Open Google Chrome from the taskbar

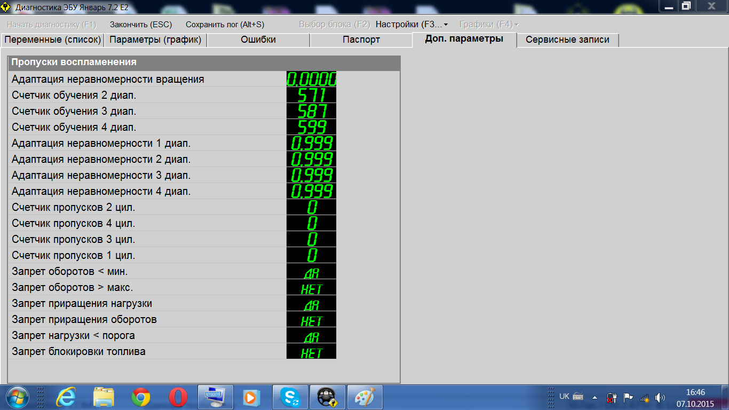[x=141, y=397]
